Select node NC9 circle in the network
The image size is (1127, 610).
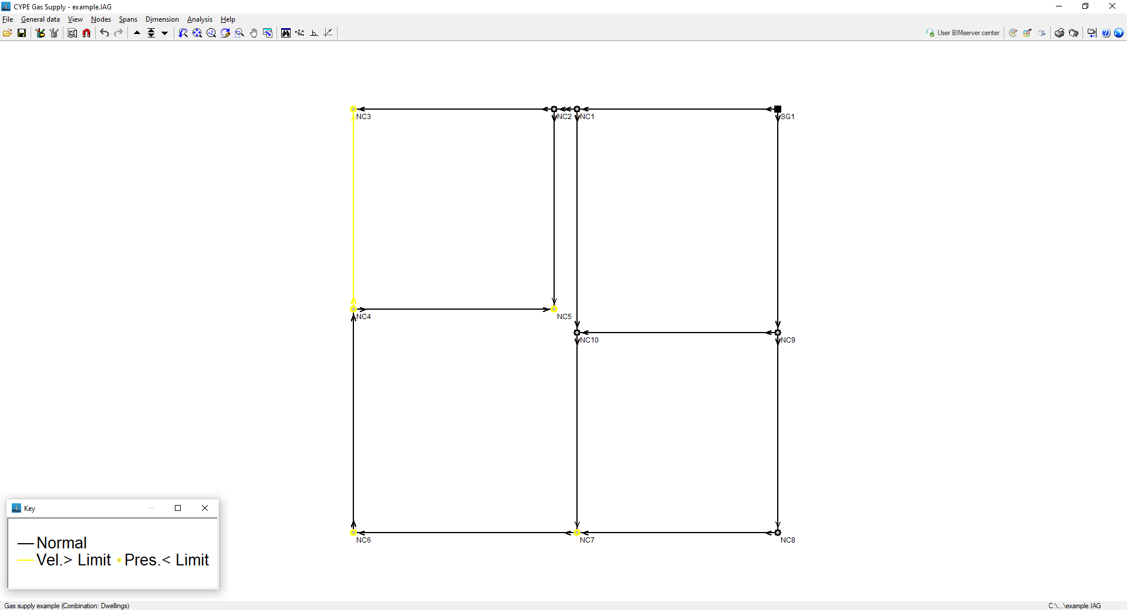point(778,333)
